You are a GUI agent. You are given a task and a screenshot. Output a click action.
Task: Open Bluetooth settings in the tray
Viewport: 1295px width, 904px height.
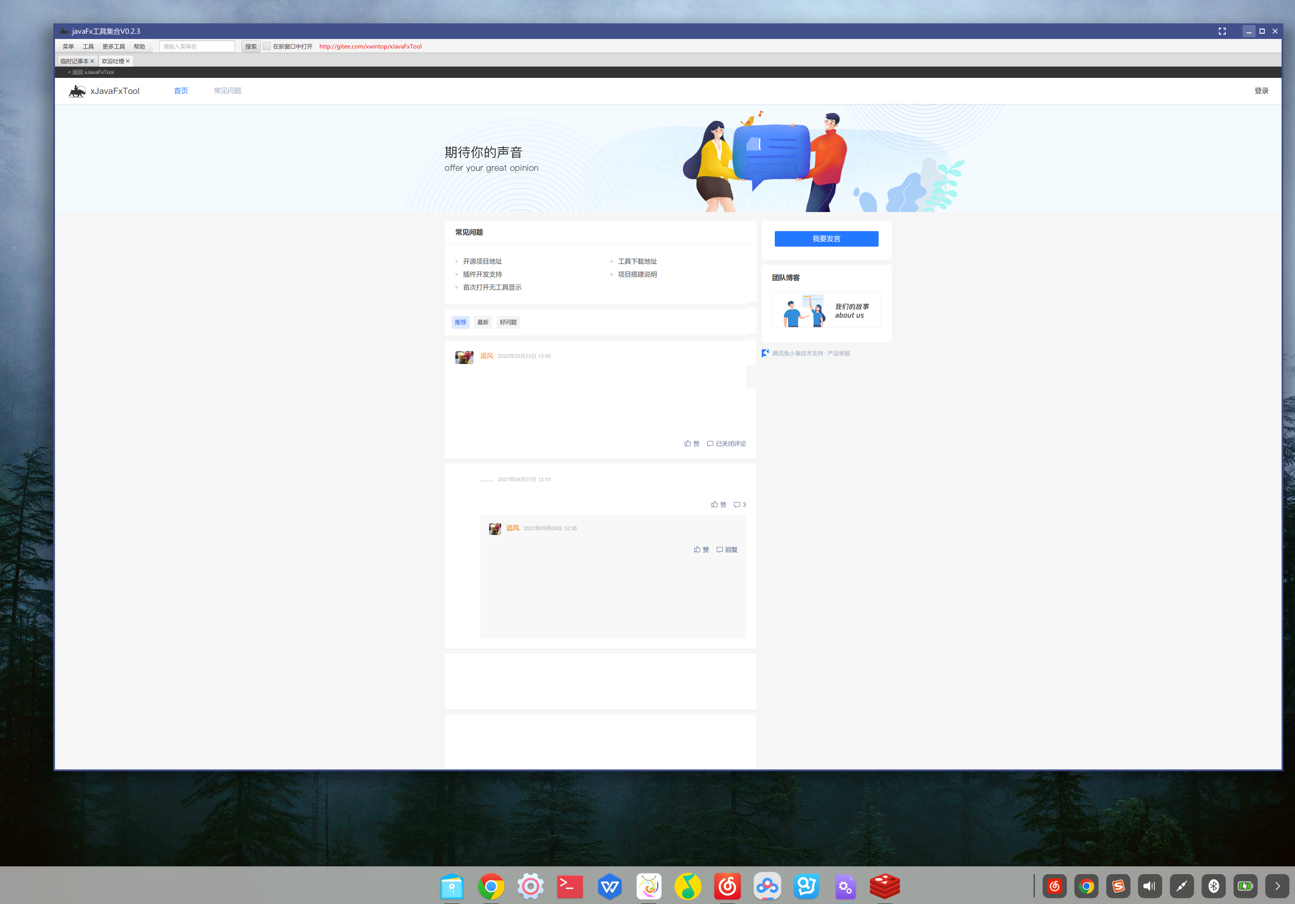tap(1213, 886)
